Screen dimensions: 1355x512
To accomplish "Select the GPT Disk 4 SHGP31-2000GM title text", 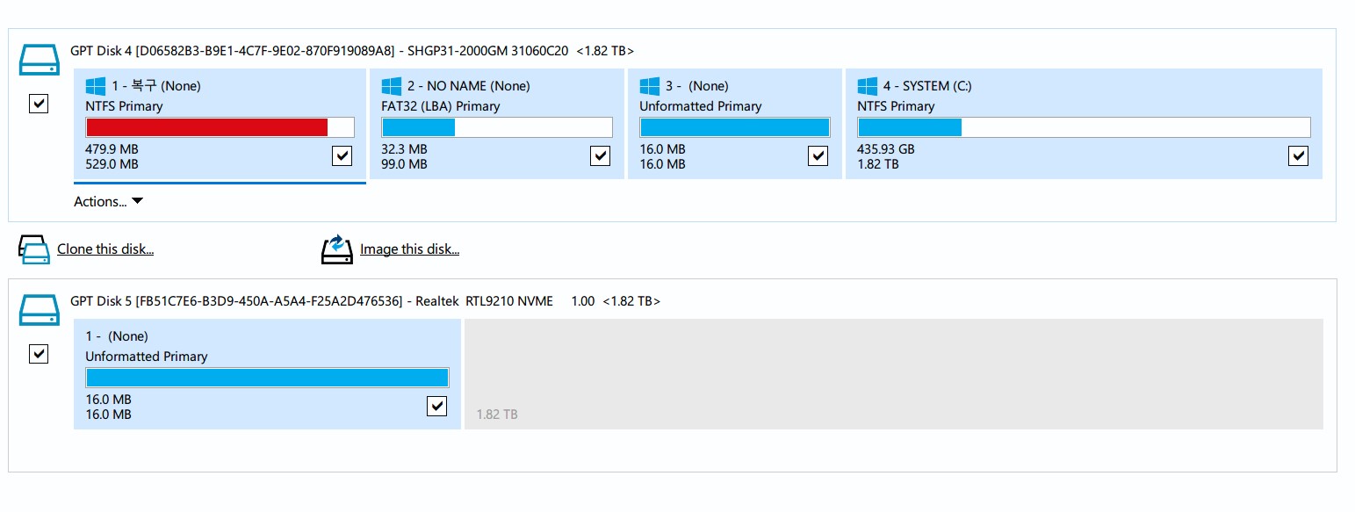I will pyautogui.click(x=352, y=51).
